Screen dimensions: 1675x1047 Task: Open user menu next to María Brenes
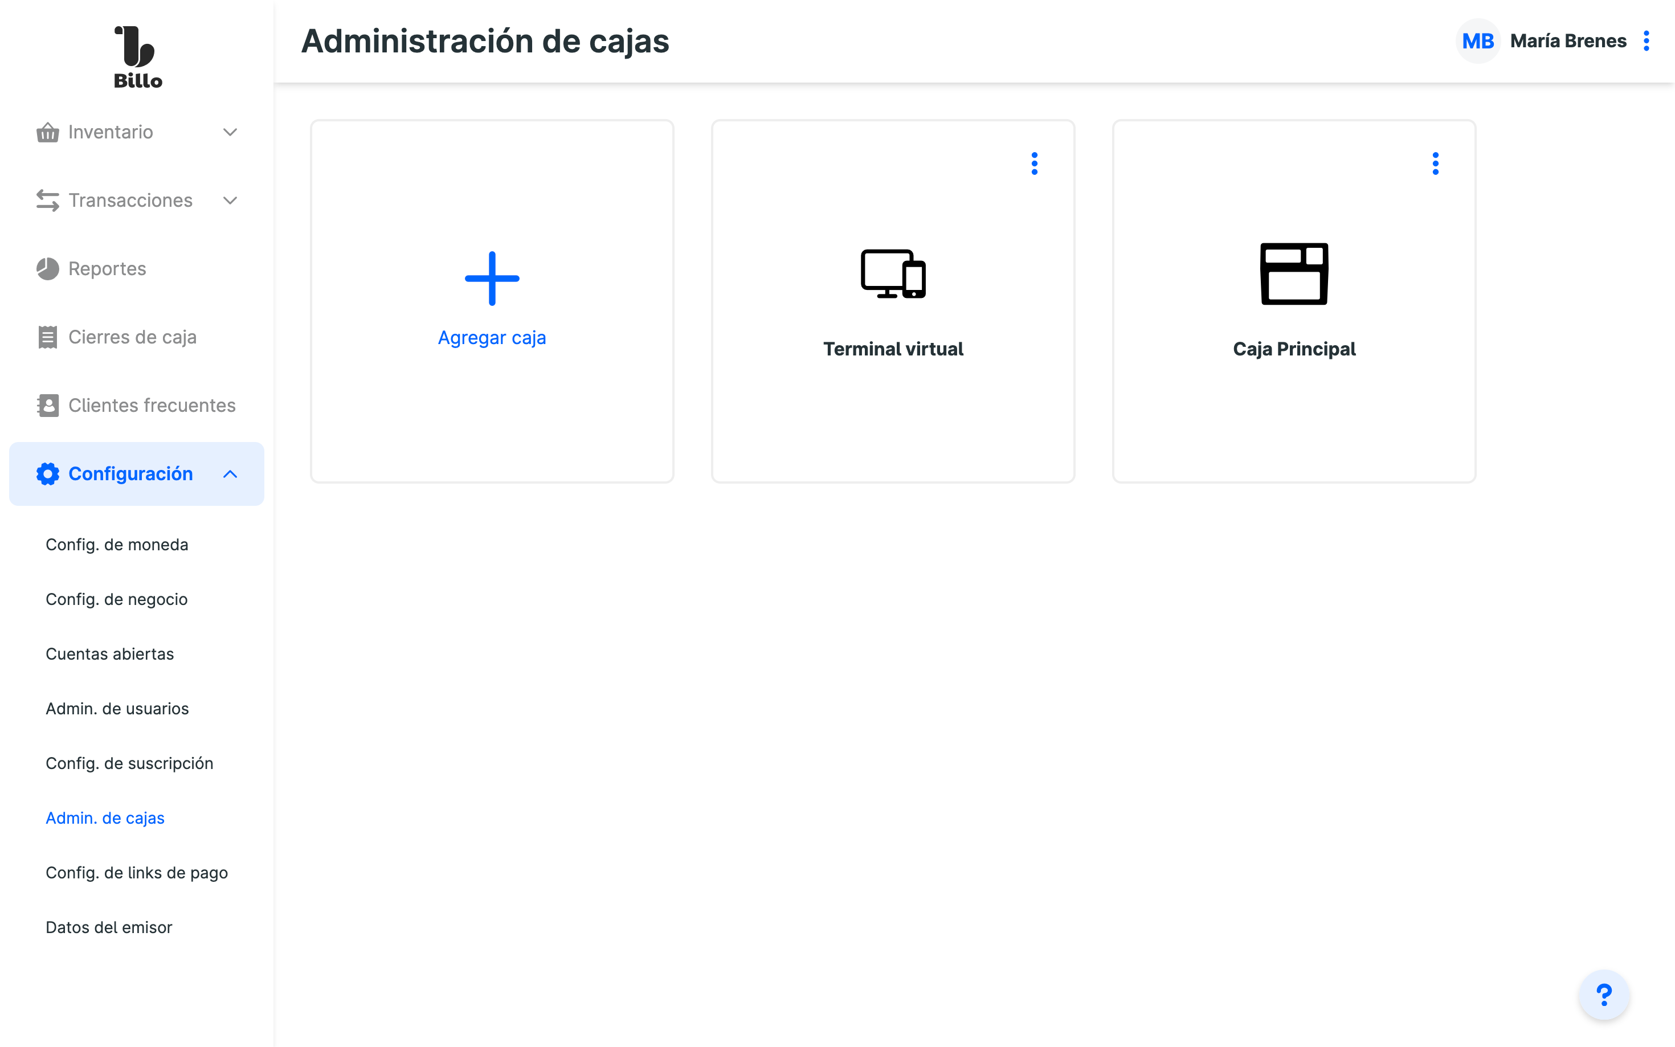tap(1646, 41)
